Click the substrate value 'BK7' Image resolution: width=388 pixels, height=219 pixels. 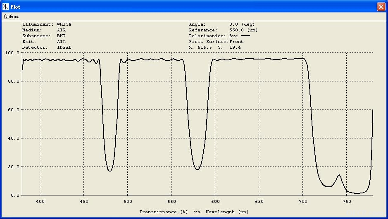click(61, 36)
